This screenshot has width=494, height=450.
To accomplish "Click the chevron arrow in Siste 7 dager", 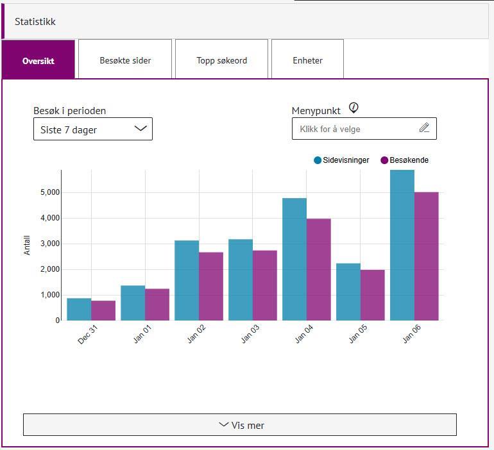I will click(x=141, y=128).
